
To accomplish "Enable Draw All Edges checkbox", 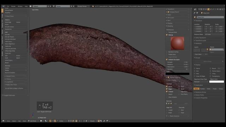I will click(x=195, y=76).
